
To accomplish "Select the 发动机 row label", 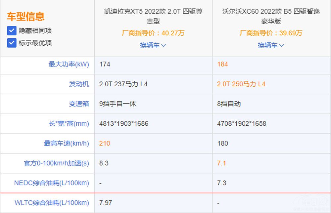I will (x=80, y=84).
